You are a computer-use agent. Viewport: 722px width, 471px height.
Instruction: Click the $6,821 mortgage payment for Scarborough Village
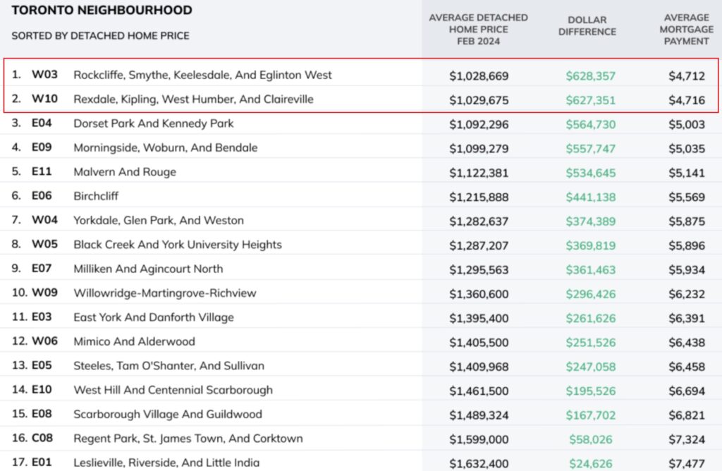coord(686,415)
